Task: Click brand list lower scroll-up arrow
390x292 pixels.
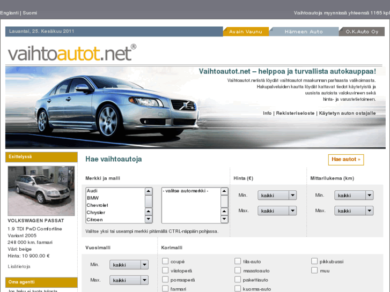Action: coord(149,212)
